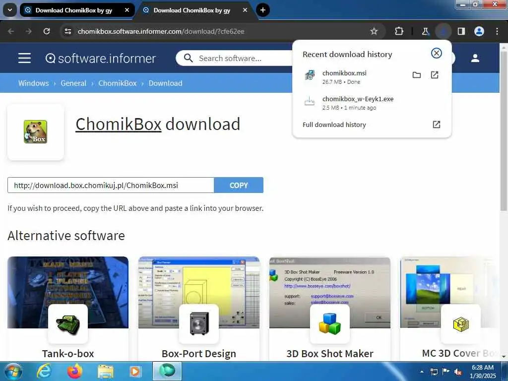Click 3D Box Shot Maker cubes icon
Image resolution: width=508 pixels, height=381 pixels.
[x=329, y=324]
